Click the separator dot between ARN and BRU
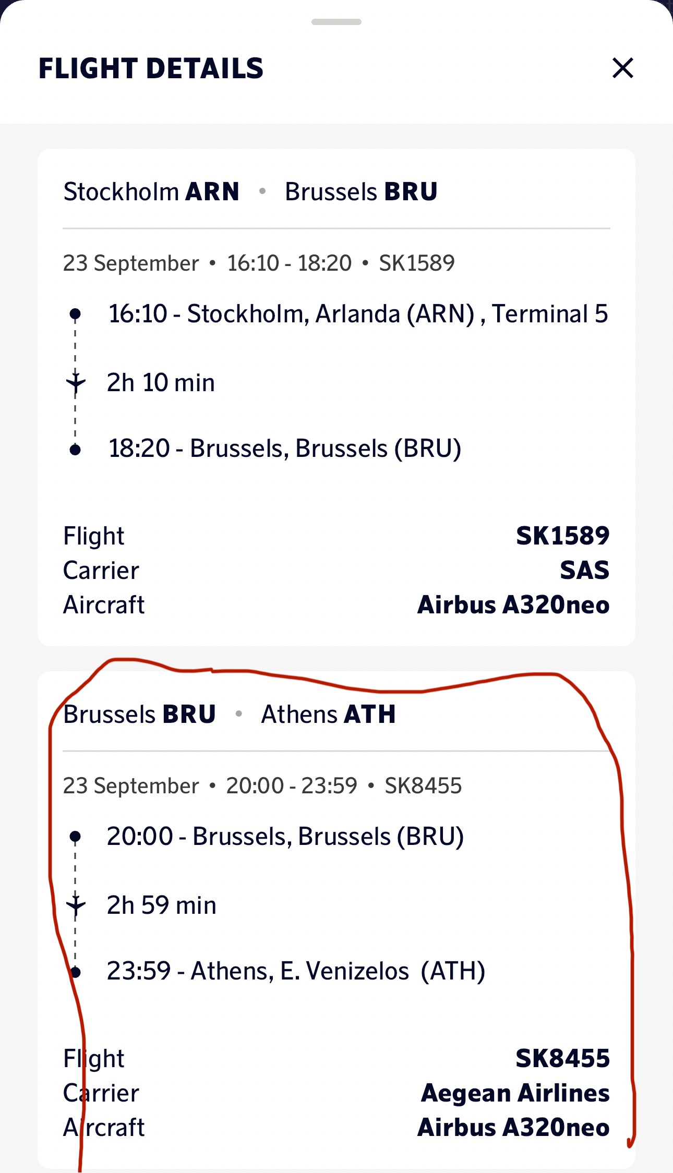The width and height of the screenshot is (673, 1173). click(x=262, y=191)
